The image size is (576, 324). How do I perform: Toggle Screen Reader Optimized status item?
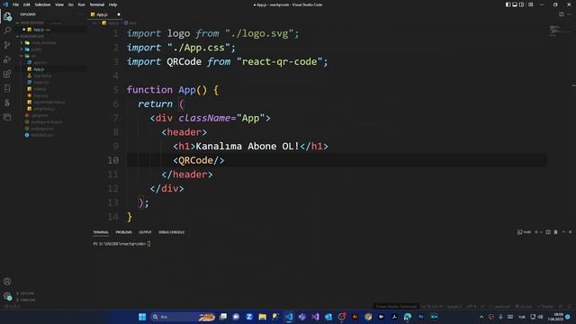click(x=396, y=306)
